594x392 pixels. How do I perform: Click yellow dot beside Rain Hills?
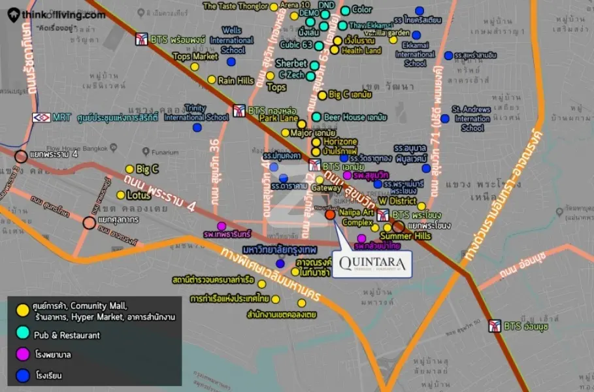212,80
